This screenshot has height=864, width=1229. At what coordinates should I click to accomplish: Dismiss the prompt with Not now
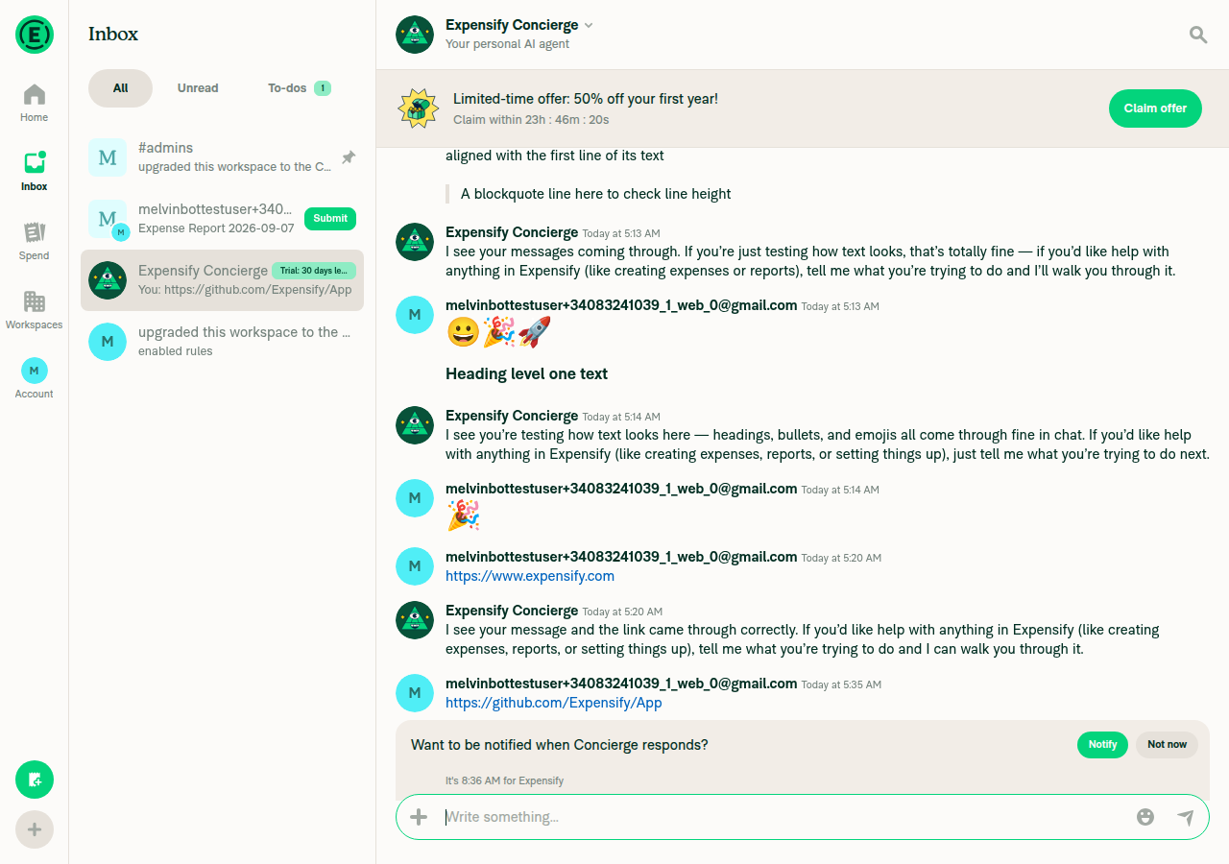1167,745
